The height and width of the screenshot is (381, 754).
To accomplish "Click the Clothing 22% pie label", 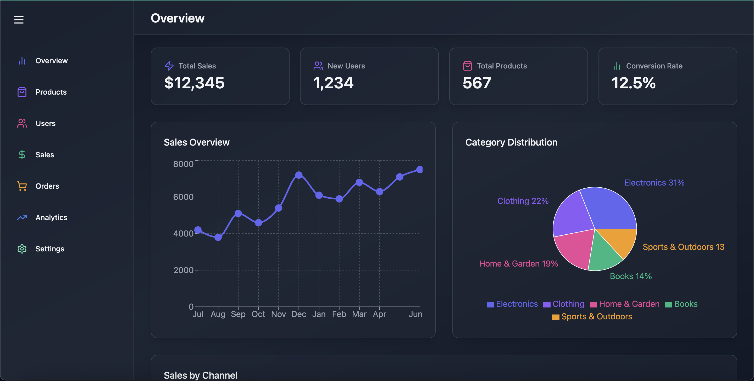I will point(523,201).
